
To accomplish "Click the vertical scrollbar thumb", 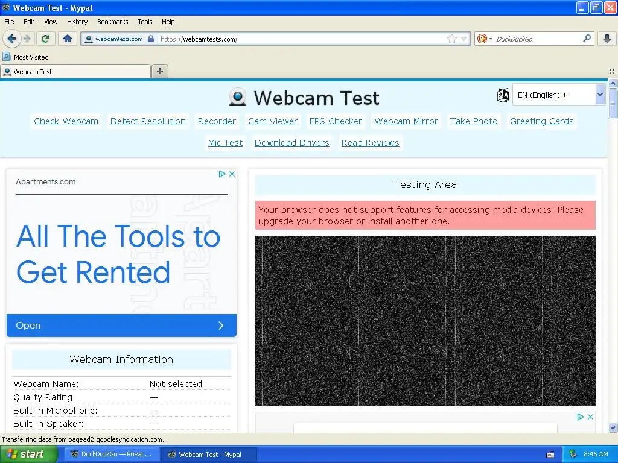I will pos(613,103).
